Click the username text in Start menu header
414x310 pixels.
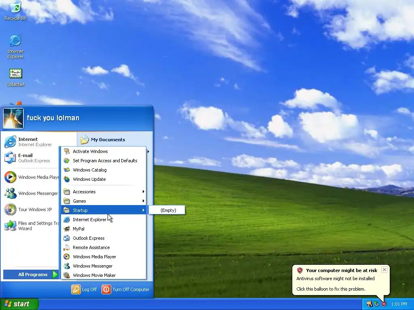53,118
